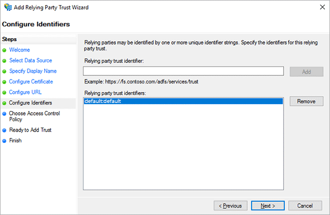The image size is (330, 215).
Task: Click the Steps header
Action: (10, 39)
